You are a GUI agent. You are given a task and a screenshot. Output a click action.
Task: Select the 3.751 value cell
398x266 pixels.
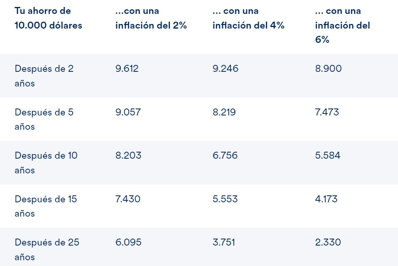tap(224, 242)
